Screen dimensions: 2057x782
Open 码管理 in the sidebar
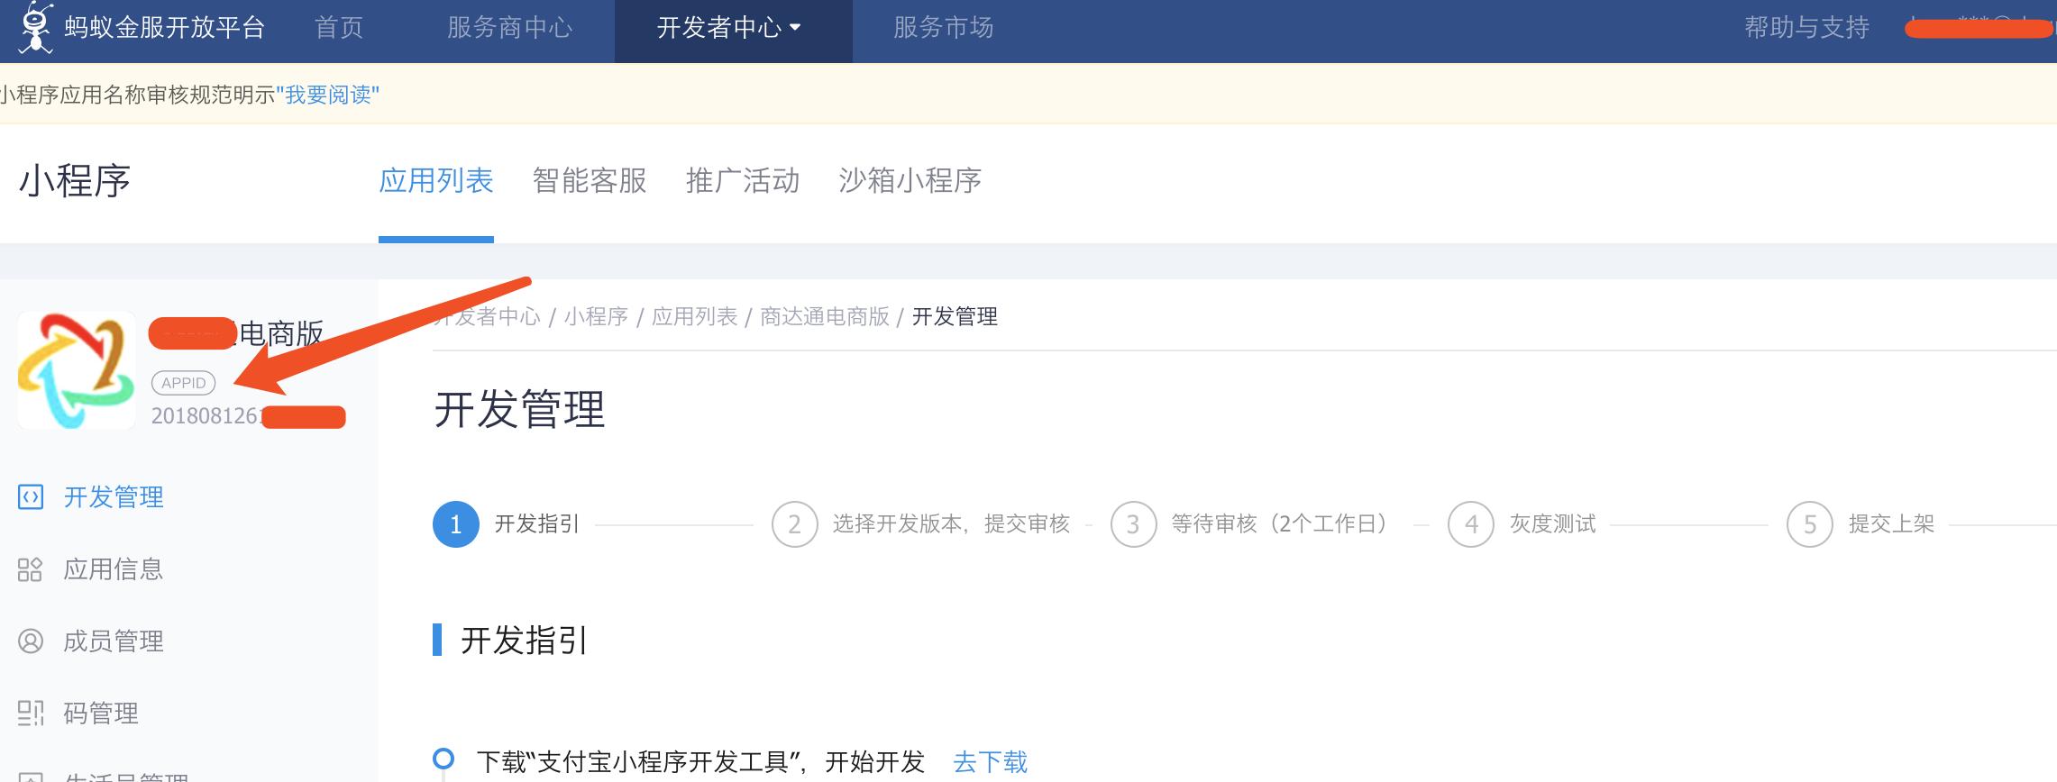point(101,714)
